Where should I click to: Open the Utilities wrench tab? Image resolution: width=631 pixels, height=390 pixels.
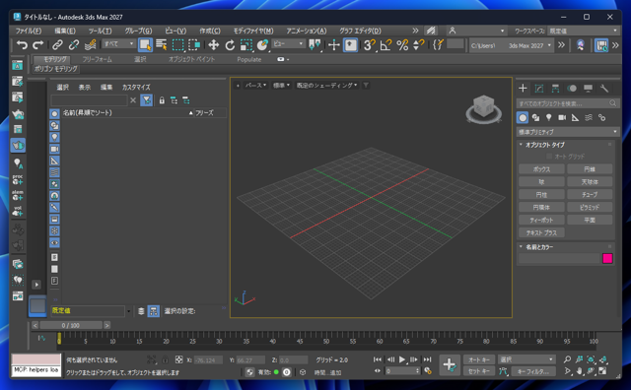coord(604,89)
